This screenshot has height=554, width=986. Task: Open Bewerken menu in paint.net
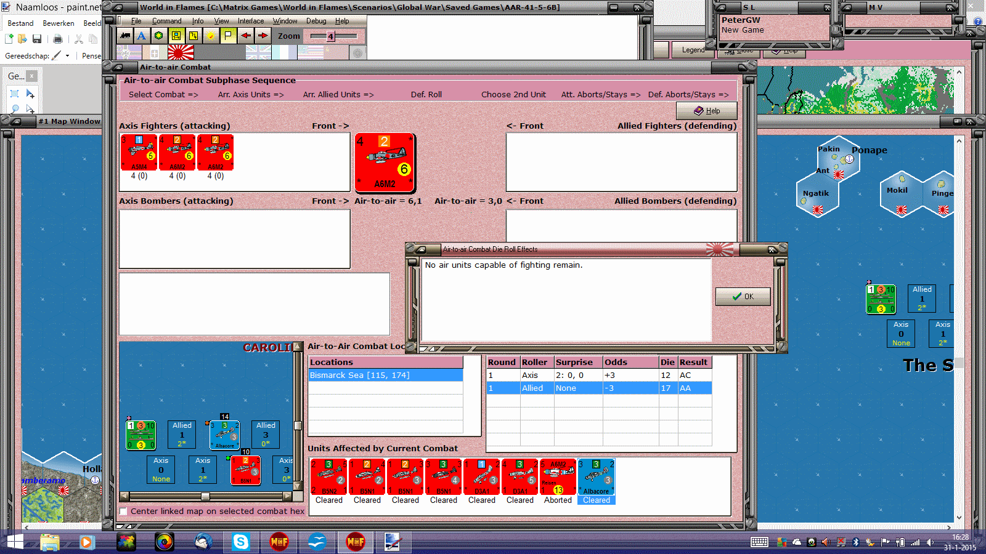[x=59, y=23]
